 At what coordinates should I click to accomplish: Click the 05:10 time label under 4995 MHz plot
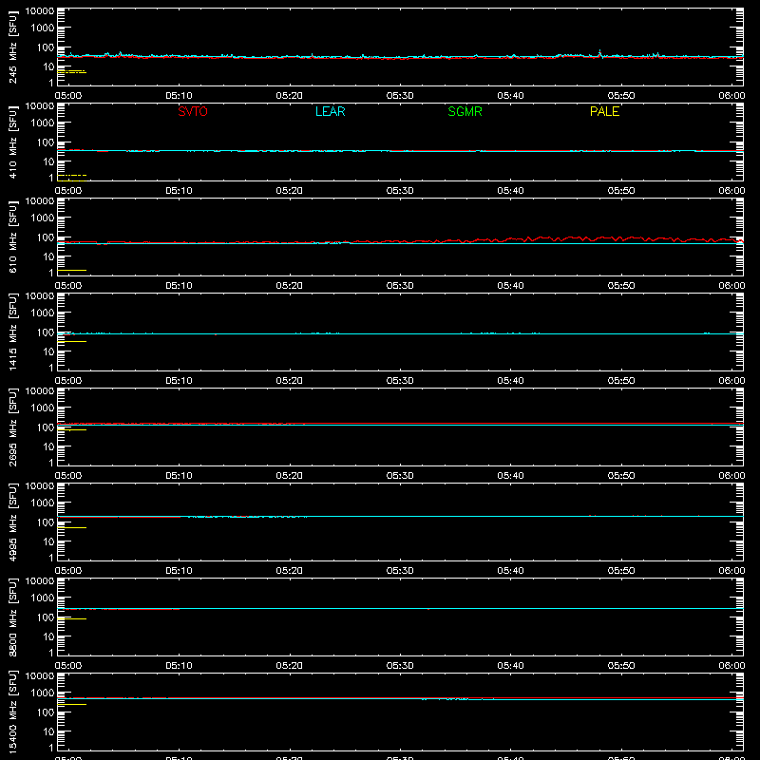pos(179,571)
